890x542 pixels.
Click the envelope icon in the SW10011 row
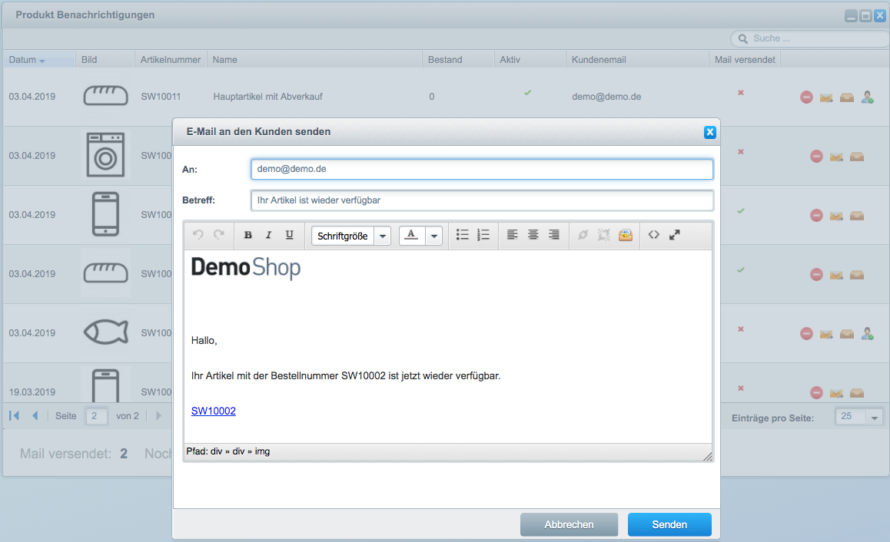pyautogui.click(x=826, y=97)
